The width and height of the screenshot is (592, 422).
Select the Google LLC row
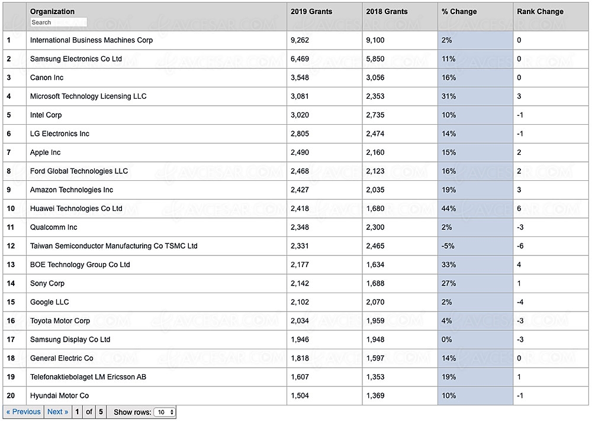tap(295, 302)
